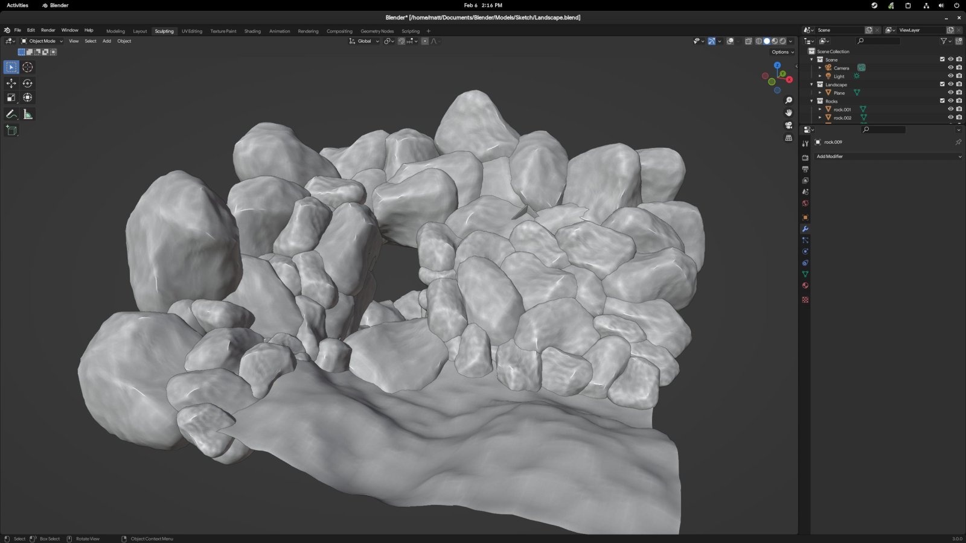This screenshot has width=966, height=543.
Task: Open the Material properties tab
Action: point(805,286)
